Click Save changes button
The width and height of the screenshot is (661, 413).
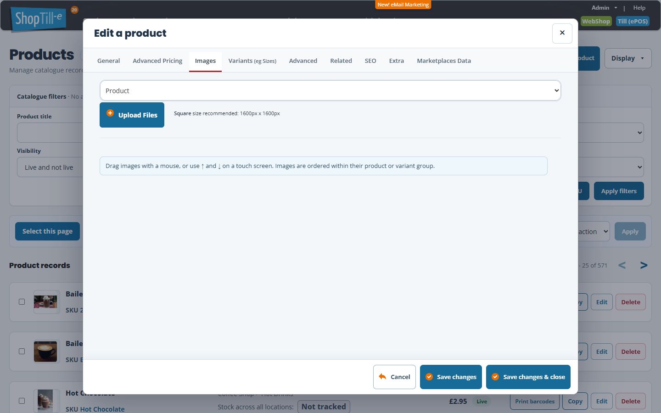[x=451, y=377]
